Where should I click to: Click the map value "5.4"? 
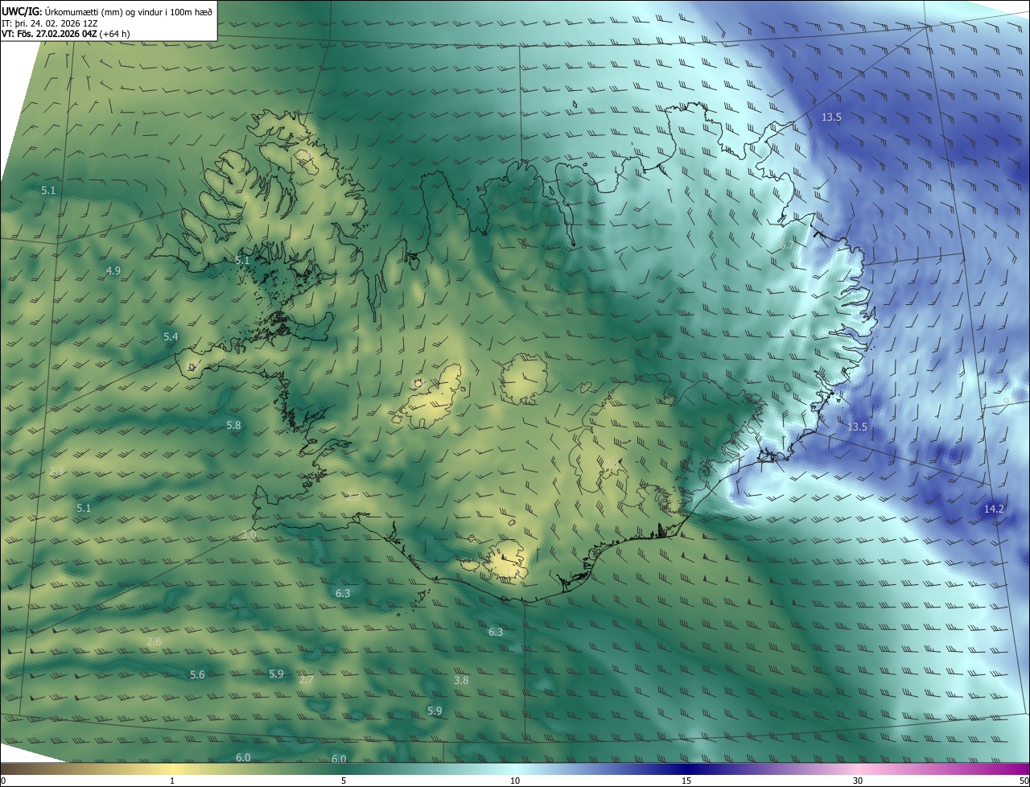tap(171, 336)
